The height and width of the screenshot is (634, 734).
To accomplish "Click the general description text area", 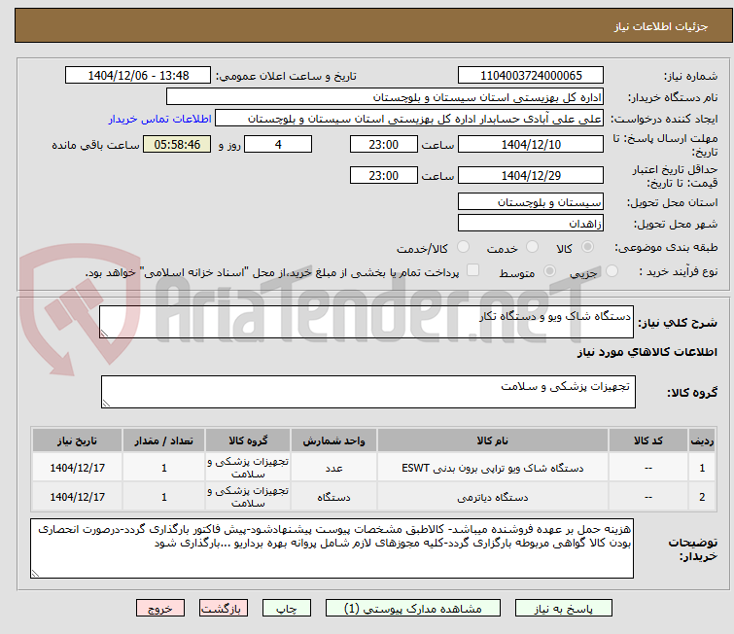I will [x=367, y=322].
